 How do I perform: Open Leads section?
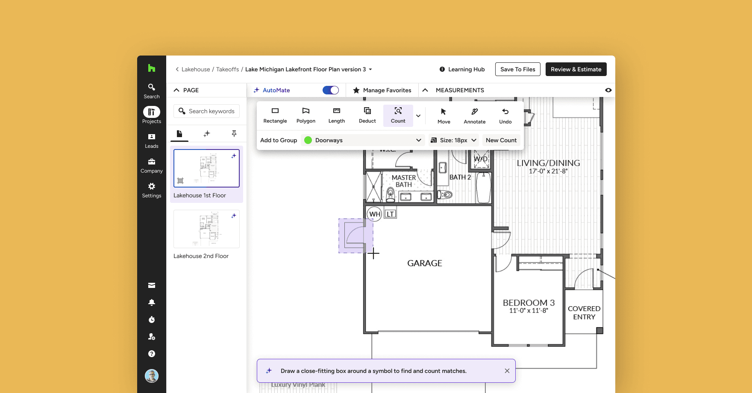[x=152, y=141]
